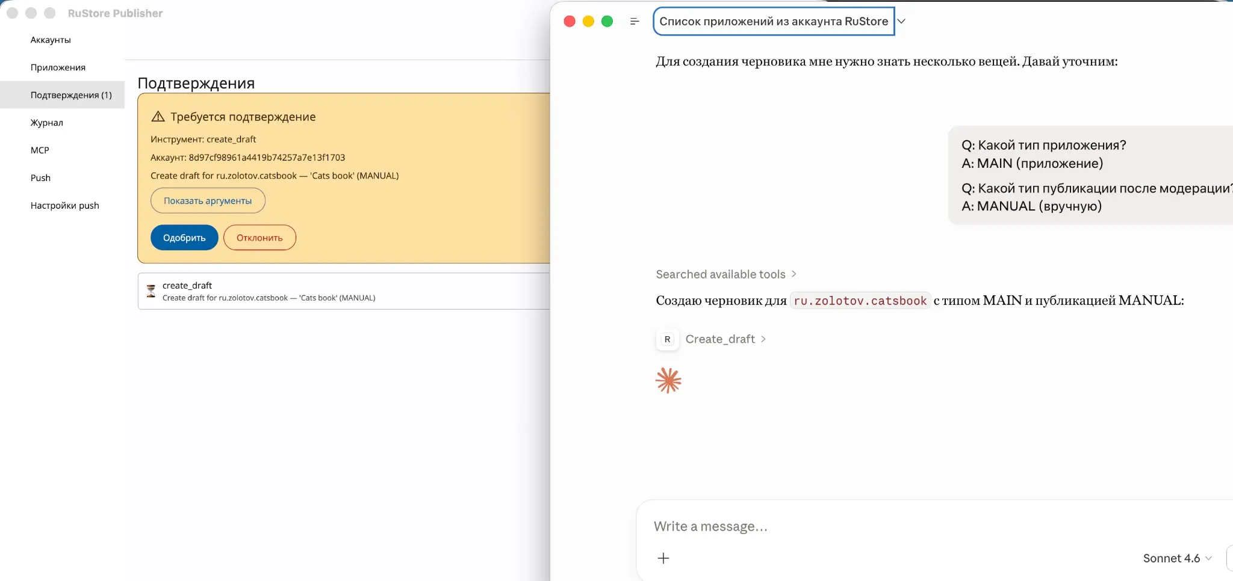Reject the request with Отклонить
The image size is (1233, 581).
click(259, 238)
